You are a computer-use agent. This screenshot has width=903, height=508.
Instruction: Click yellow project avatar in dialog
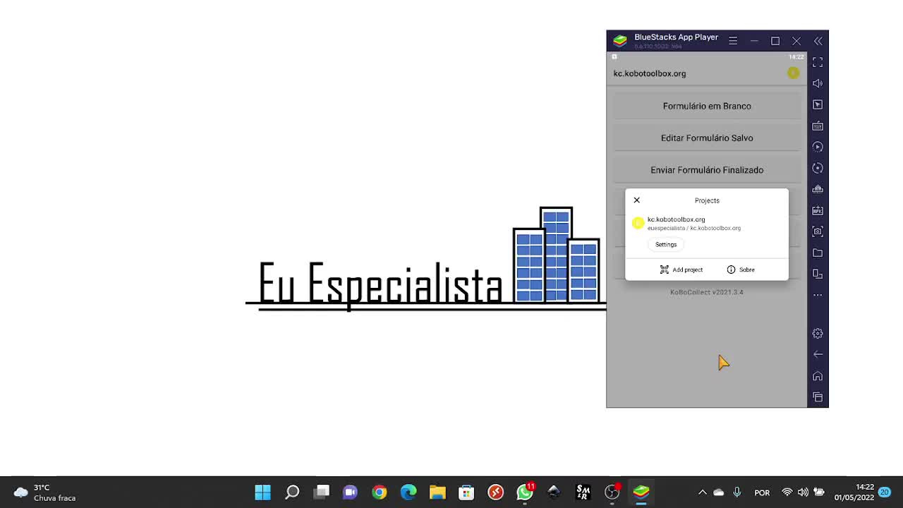pos(638,223)
